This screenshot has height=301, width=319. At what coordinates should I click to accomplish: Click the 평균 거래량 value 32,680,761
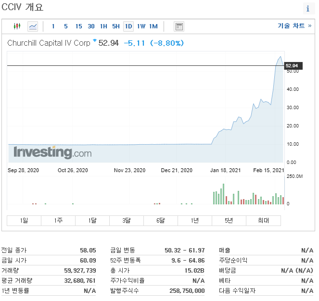pyautogui.click(x=80, y=281)
